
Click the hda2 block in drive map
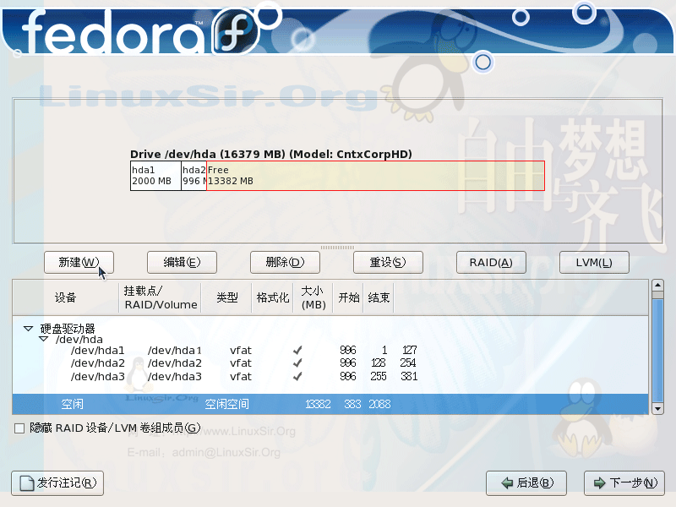(194, 176)
